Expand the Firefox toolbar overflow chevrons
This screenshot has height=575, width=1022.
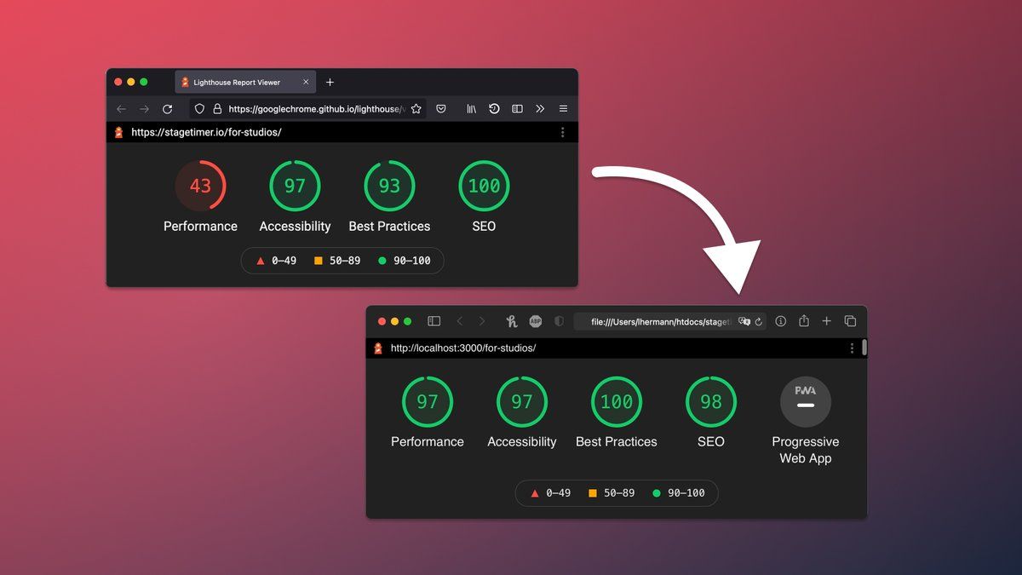540,109
